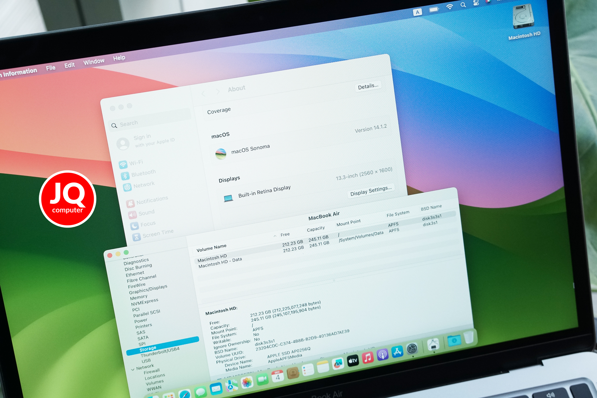Click the BSD Name column header
This screenshot has height=398, width=597.
click(x=431, y=208)
